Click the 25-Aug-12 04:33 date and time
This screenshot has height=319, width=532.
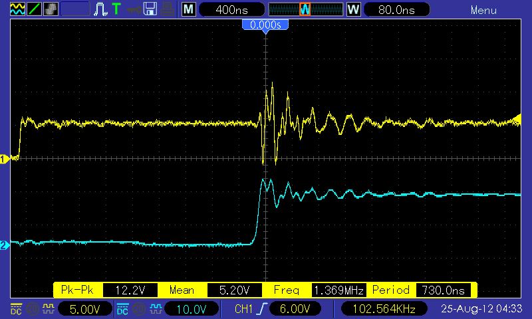481,309
